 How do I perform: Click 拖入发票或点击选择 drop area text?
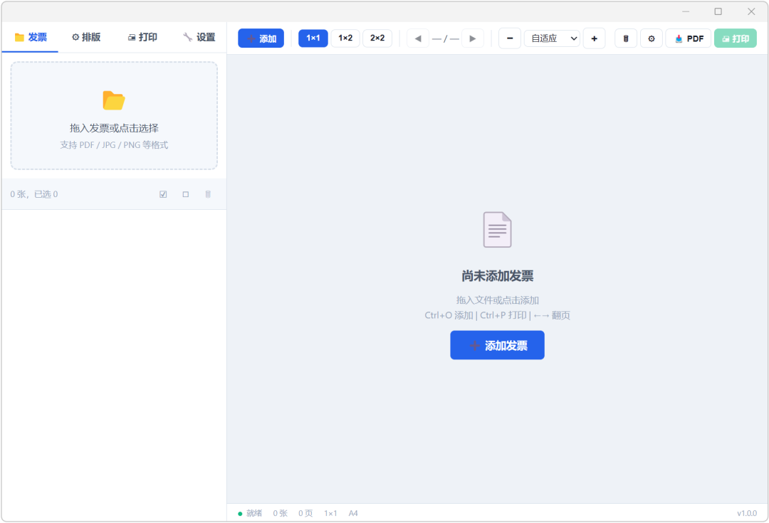(114, 128)
